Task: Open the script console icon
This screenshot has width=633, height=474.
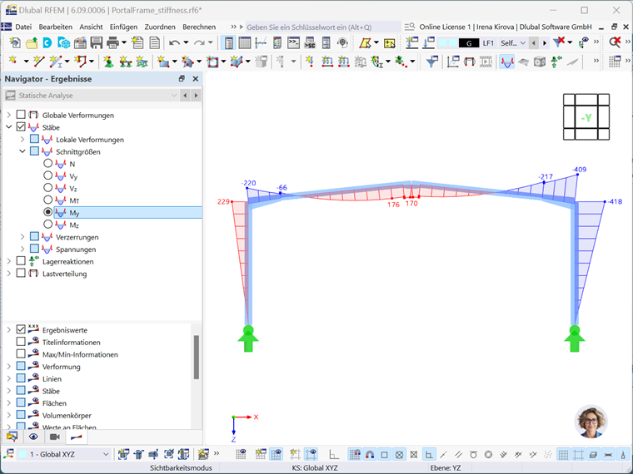Action: point(293,42)
